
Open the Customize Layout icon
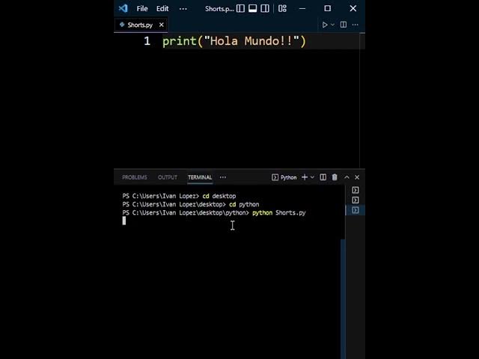[x=283, y=8]
